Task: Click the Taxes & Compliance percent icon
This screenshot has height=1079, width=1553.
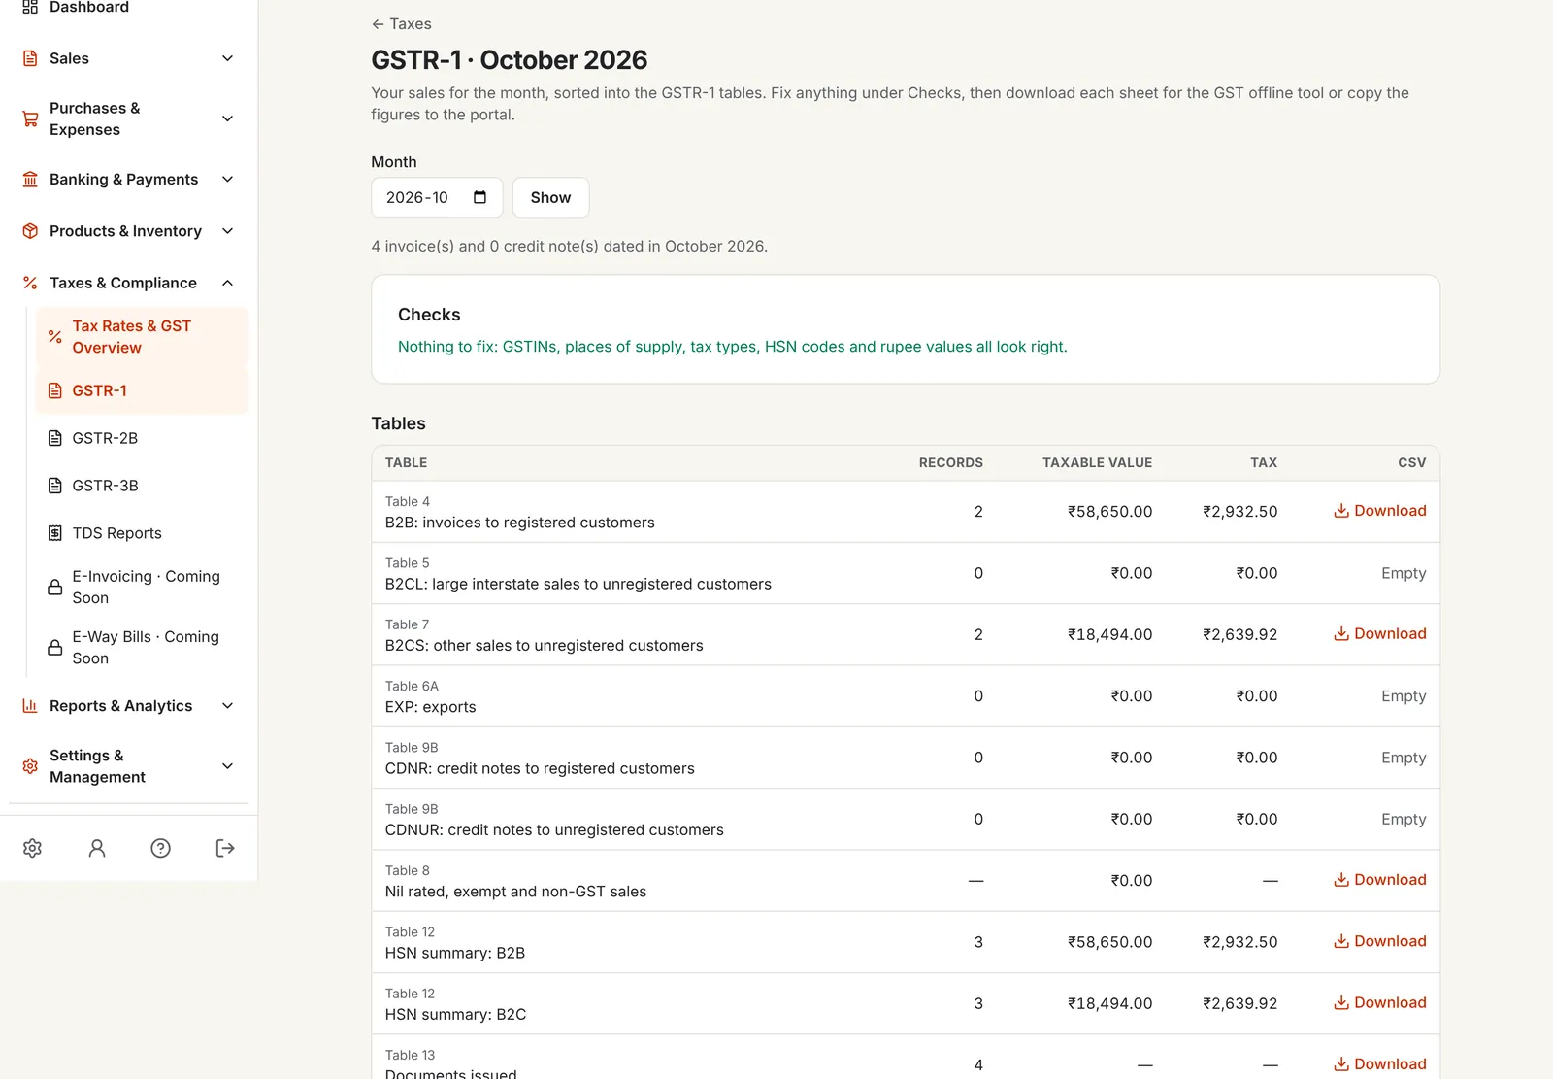Action: pyautogui.click(x=30, y=283)
